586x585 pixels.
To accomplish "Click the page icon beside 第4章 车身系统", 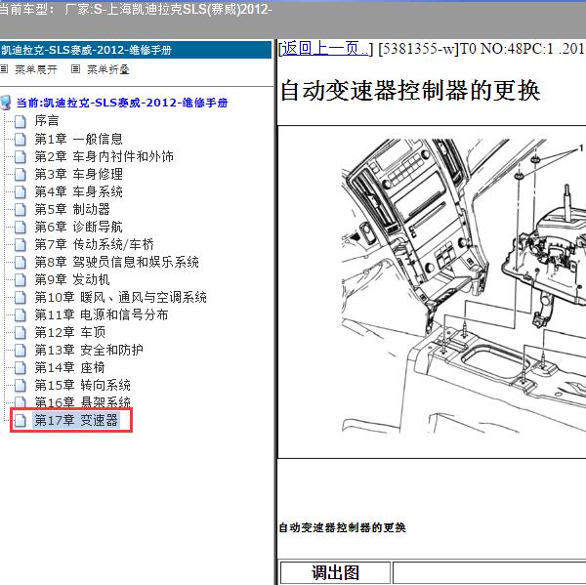I will [x=21, y=191].
